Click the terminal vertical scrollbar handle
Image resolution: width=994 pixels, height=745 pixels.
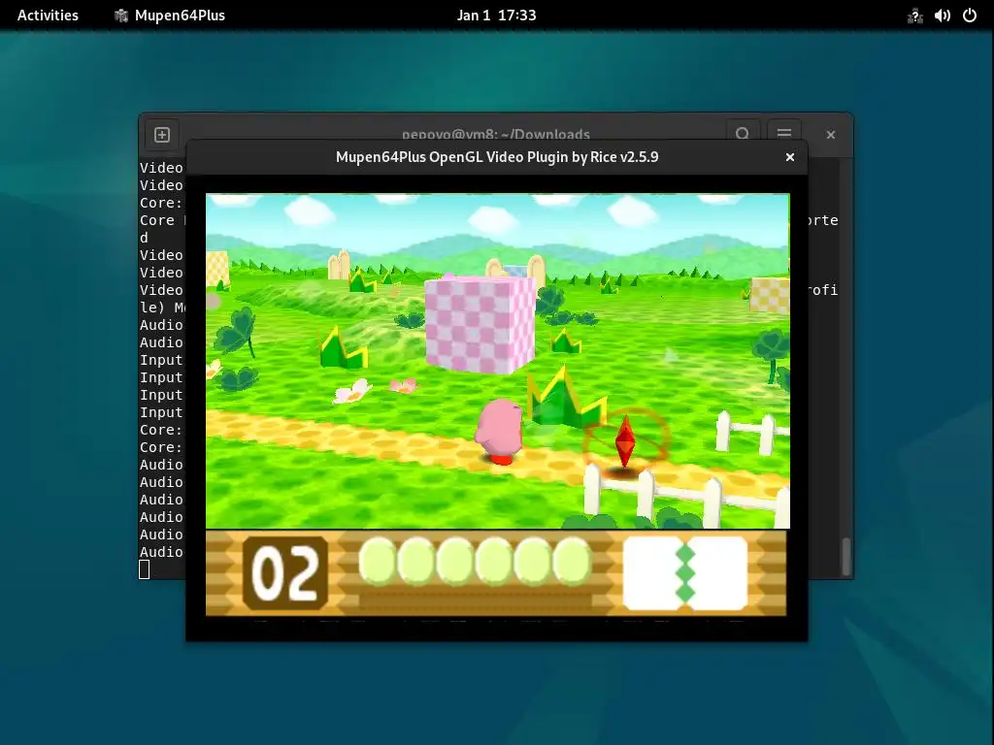click(x=845, y=556)
